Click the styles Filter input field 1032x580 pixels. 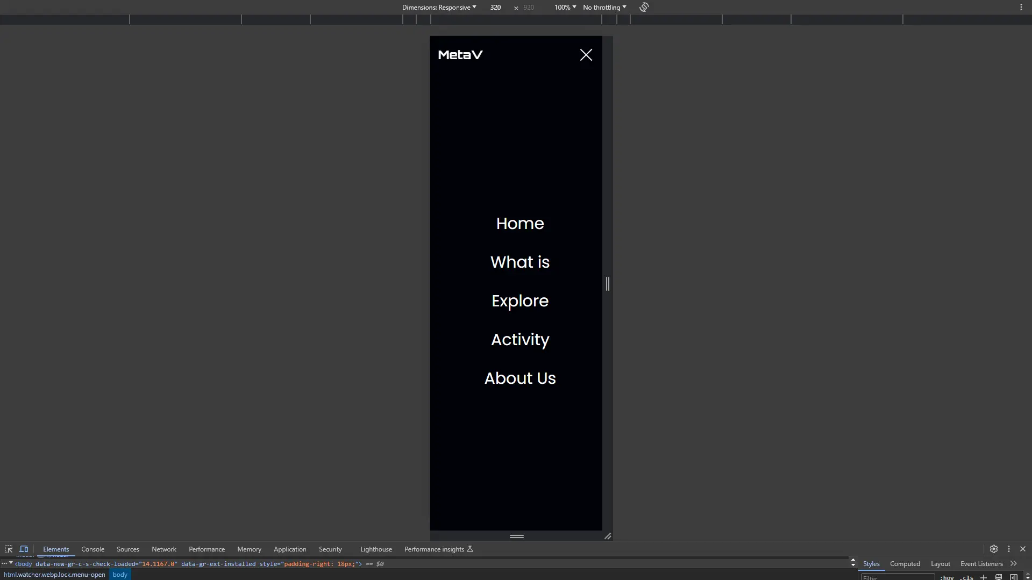pyautogui.click(x=898, y=577)
